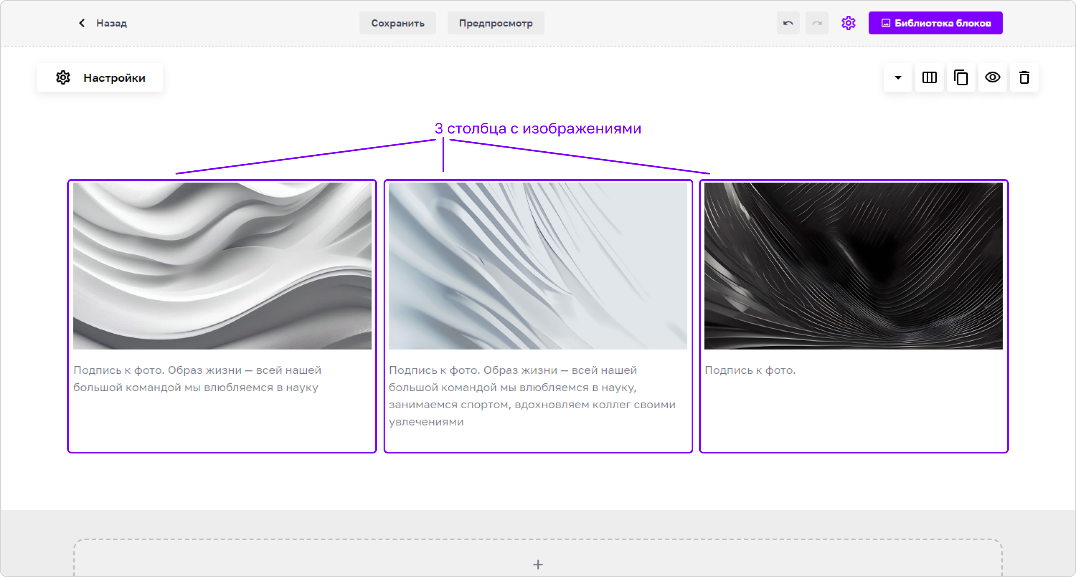The image size is (1076, 577).
Task: Expand the block dropdown arrow
Action: tap(897, 77)
